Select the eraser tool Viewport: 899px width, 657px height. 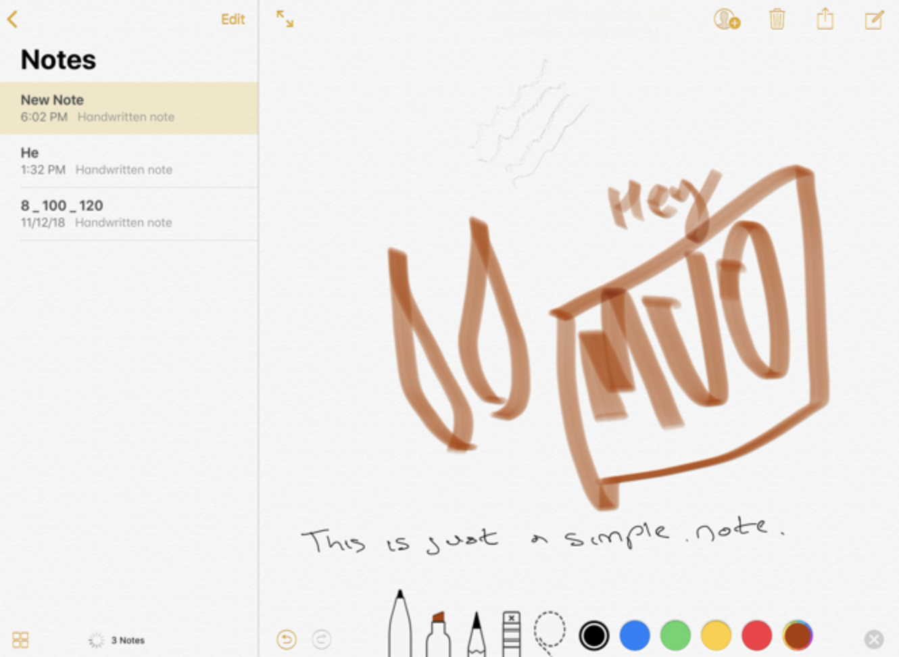tap(512, 634)
